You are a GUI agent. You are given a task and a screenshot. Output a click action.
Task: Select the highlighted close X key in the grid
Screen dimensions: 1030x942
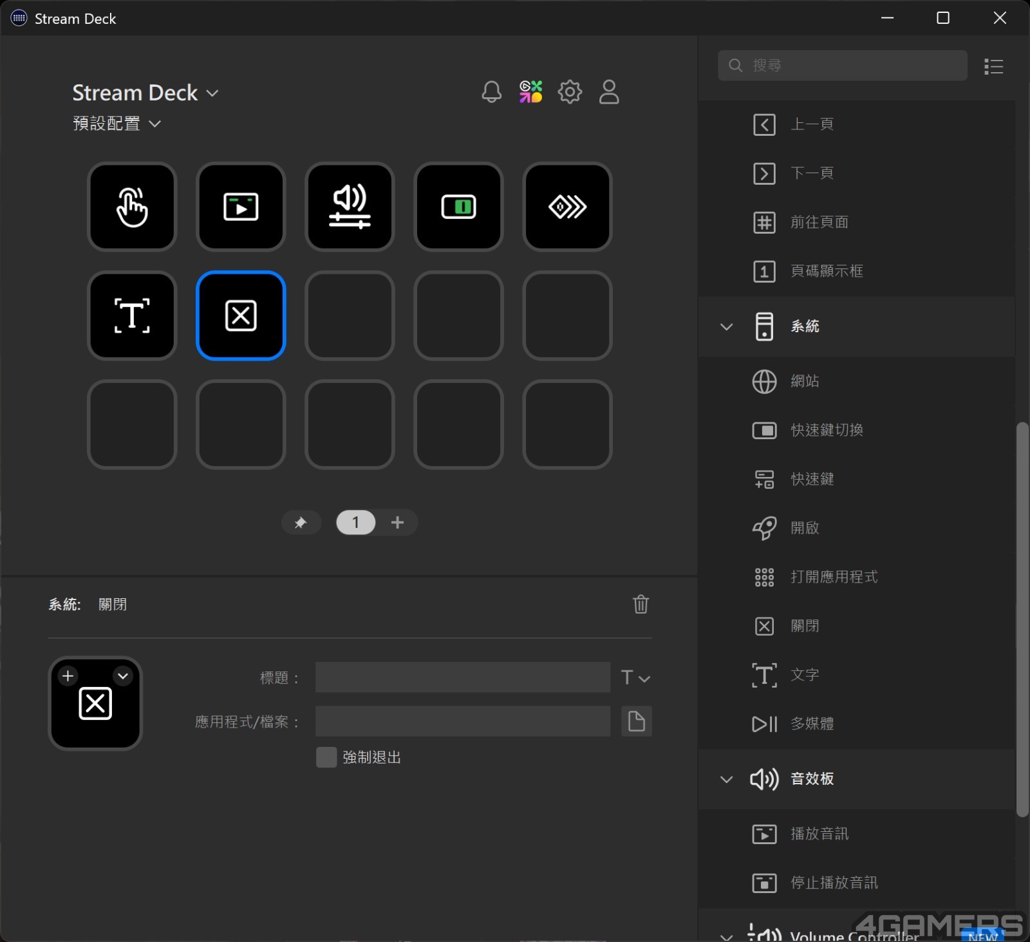pos(241,316)
